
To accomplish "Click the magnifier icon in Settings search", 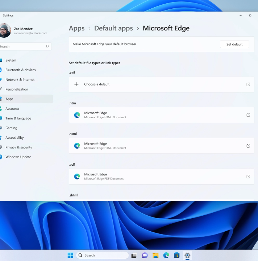I will (47, 46).
